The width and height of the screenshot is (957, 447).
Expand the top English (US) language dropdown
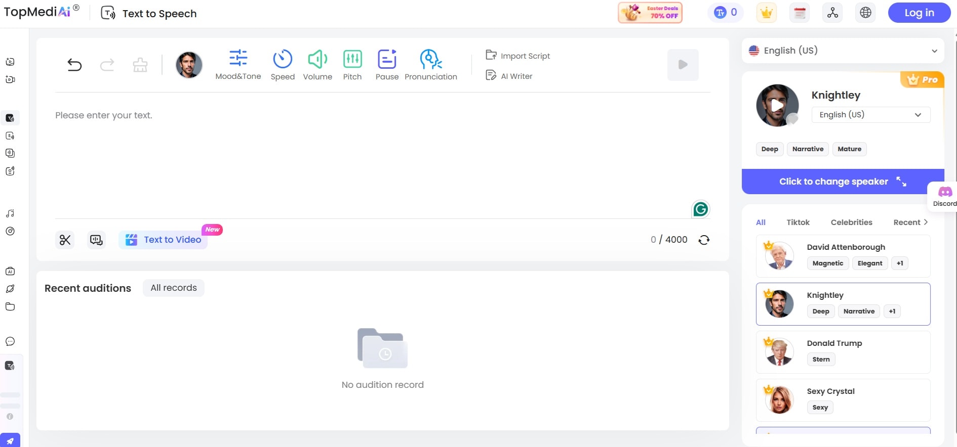point(843,51)
